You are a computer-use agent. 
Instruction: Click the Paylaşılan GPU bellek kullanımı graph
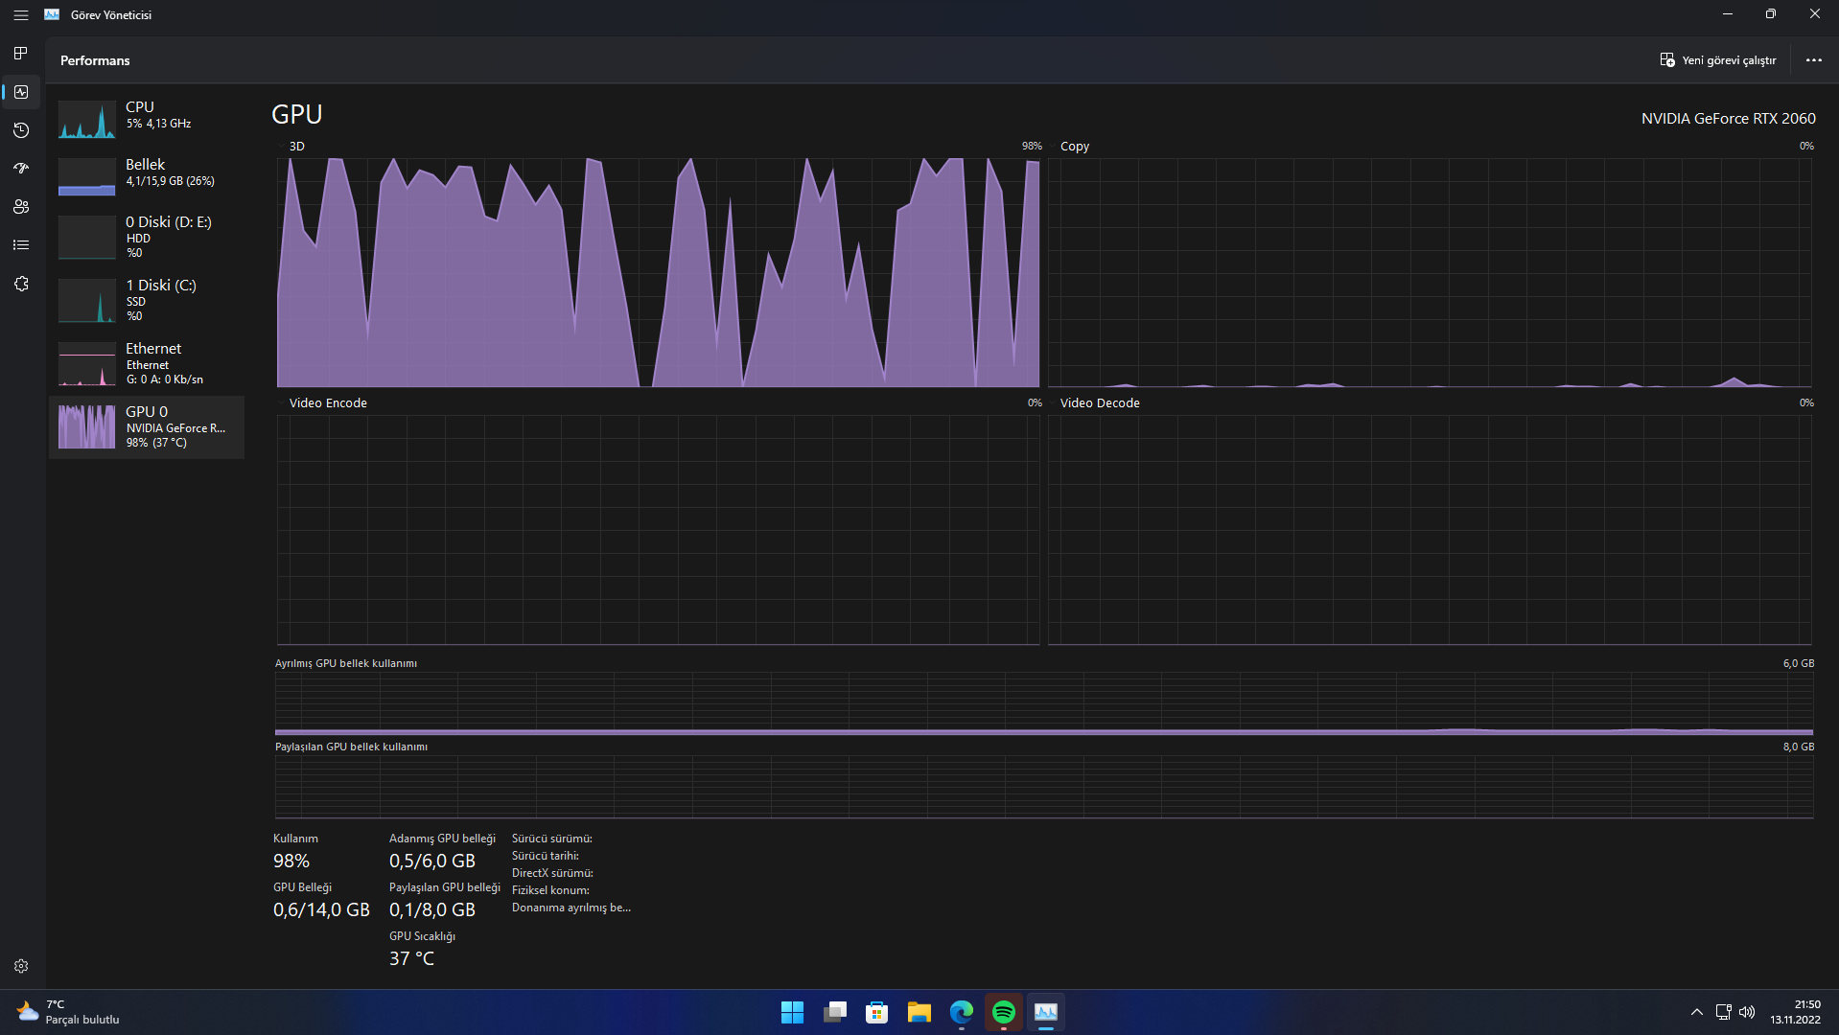pyautogui.click(x=1044, y=787)
